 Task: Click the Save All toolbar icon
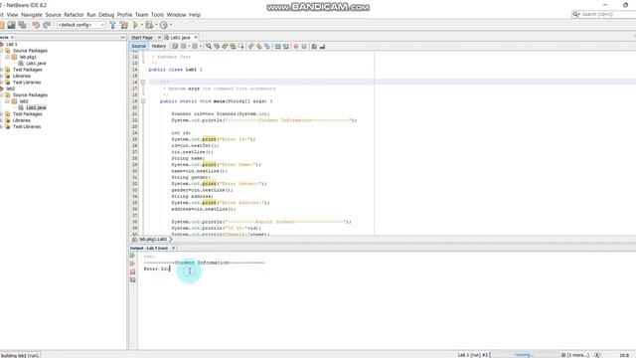point(22,25)
